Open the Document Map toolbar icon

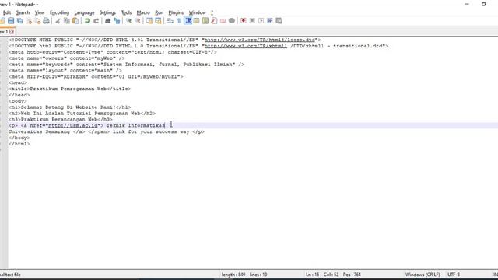205,21
